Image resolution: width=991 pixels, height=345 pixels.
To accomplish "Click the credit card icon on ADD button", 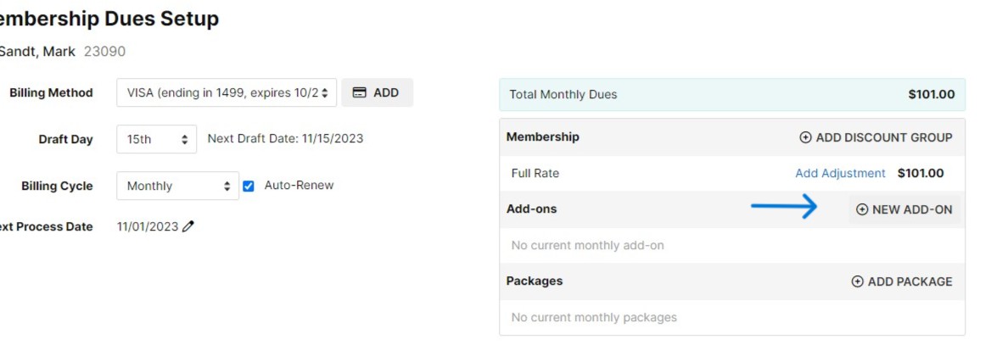I will coord(359,93).
